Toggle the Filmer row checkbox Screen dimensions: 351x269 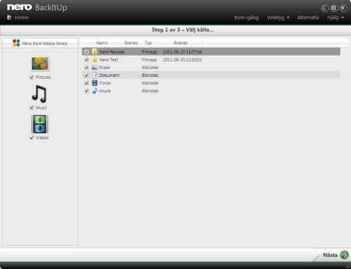click(87, 83)
